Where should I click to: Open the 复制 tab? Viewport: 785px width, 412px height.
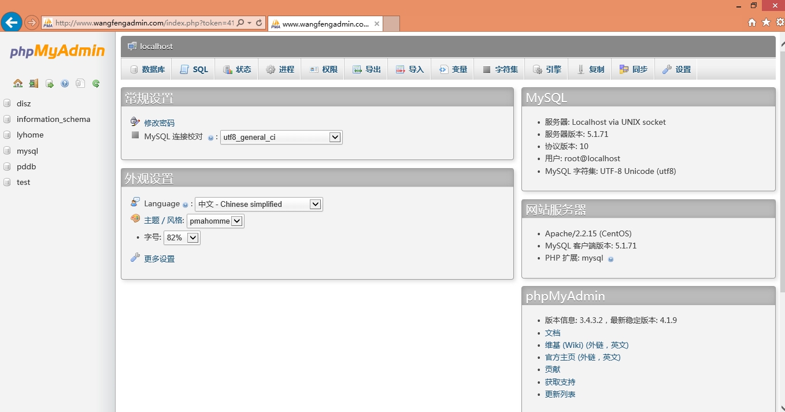click(590, 69)
